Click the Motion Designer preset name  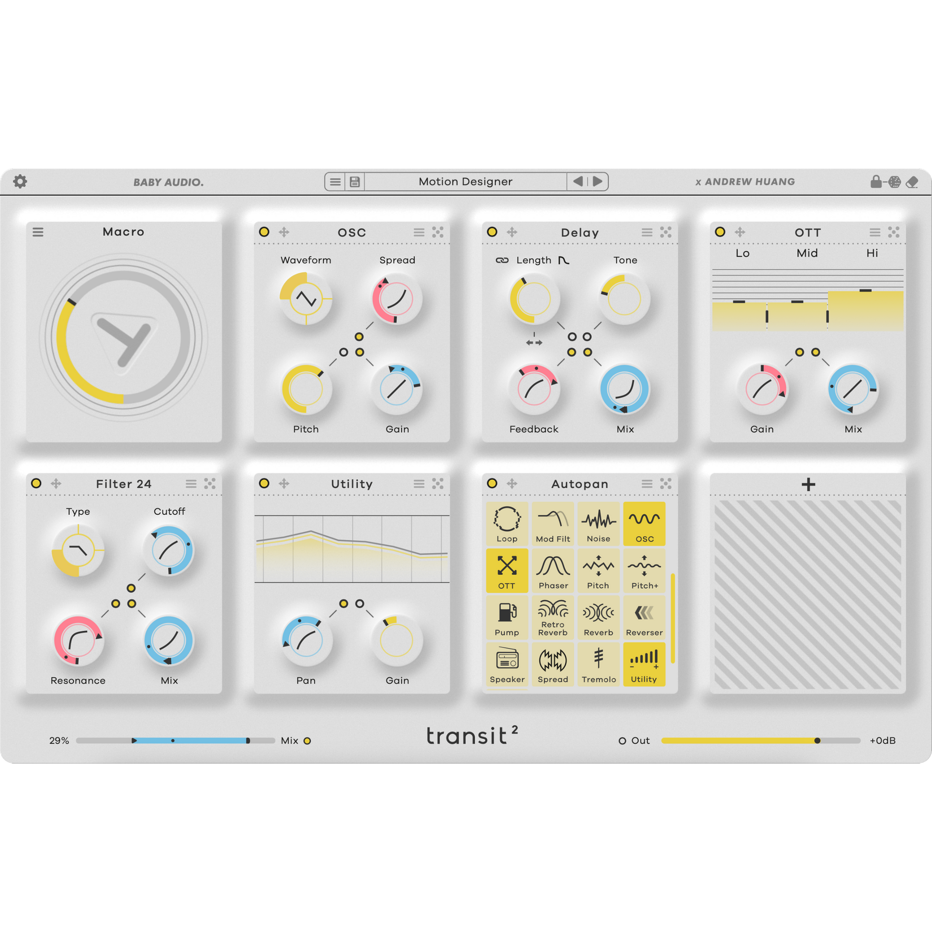point(465,182)
